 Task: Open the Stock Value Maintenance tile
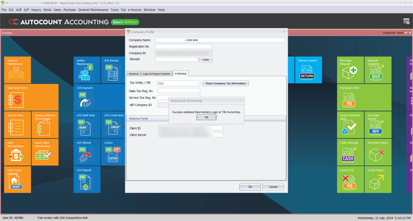(45, 152)
